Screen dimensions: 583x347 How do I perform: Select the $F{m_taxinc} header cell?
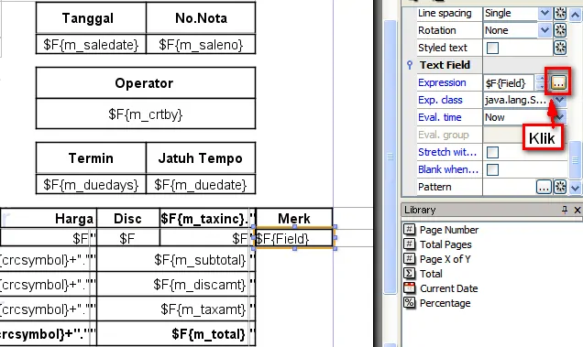[x=205, y=218]
